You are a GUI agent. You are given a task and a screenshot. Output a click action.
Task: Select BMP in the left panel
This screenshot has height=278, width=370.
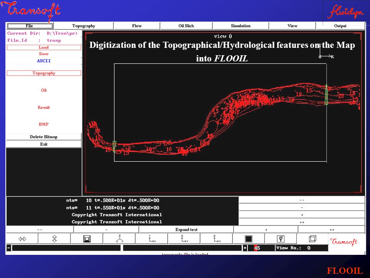click(x=44, y=124)
